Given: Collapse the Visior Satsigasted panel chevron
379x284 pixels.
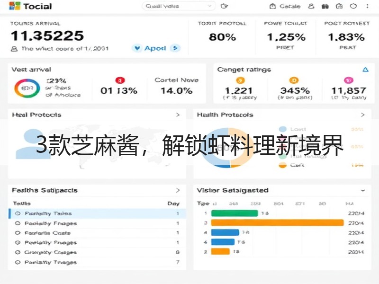Looking at the screenshot, I should click(x=363, y=191).
